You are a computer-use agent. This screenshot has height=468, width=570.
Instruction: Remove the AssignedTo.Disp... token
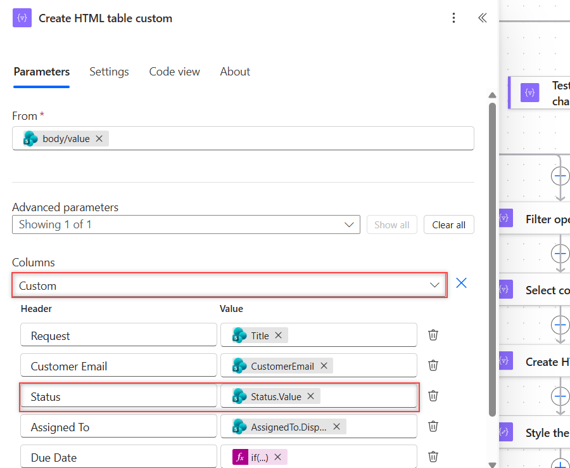337,427
